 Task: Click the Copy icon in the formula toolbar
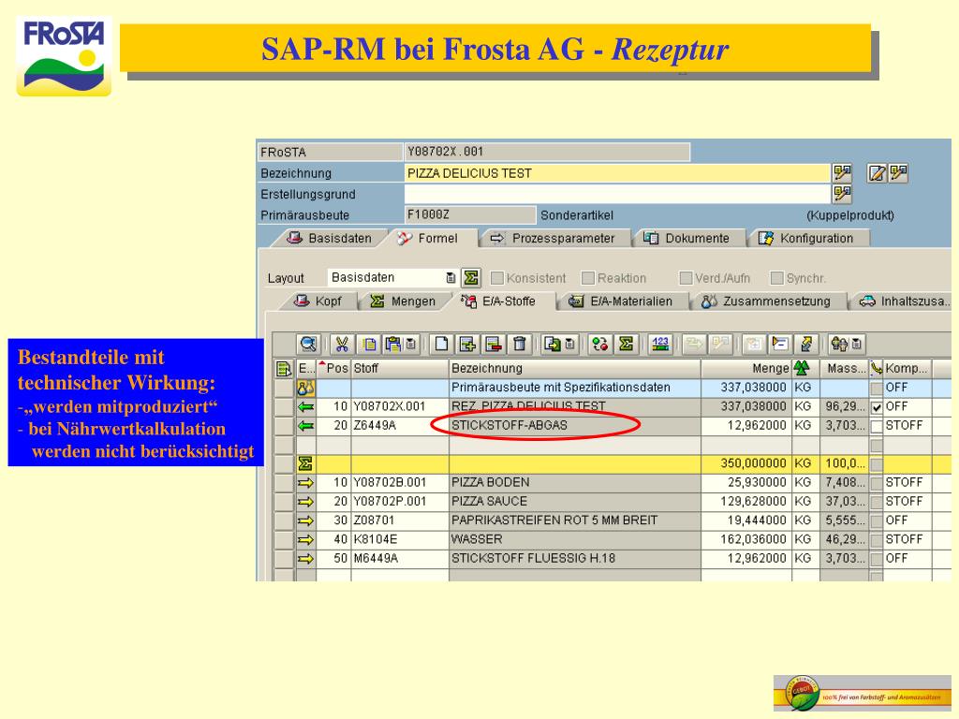(x=369, y=344)
